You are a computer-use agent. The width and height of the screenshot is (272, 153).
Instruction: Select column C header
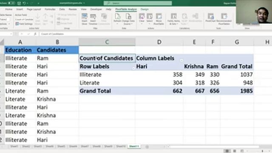[x=107, y=42]
